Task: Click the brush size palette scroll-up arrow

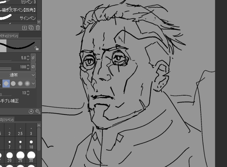Action: click(39, 125)
